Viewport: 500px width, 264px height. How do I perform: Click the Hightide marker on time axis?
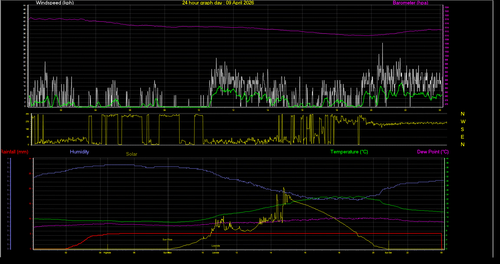tap(107, 253)
